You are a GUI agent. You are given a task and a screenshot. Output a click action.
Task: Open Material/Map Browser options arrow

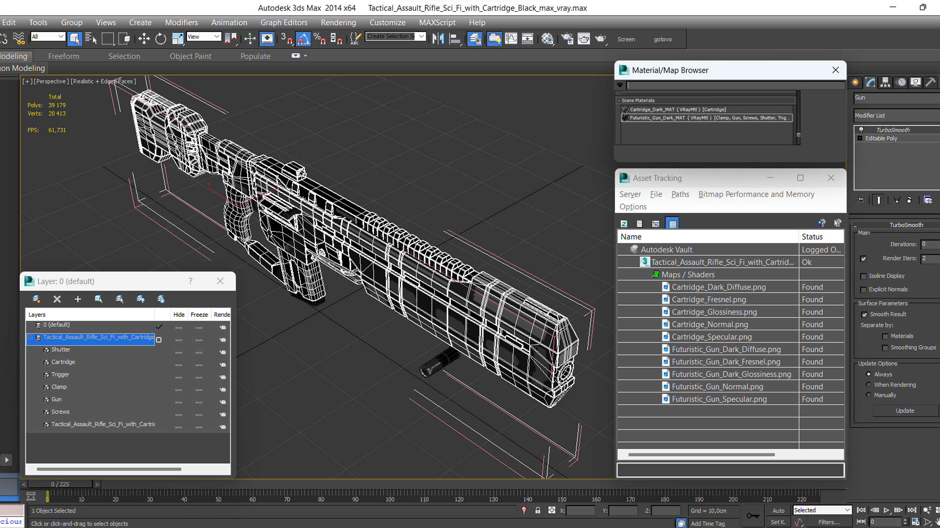coord(620,85)
